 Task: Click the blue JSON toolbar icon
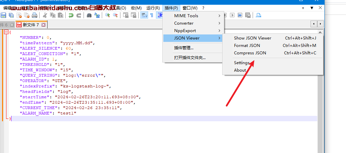pos(258,15)
